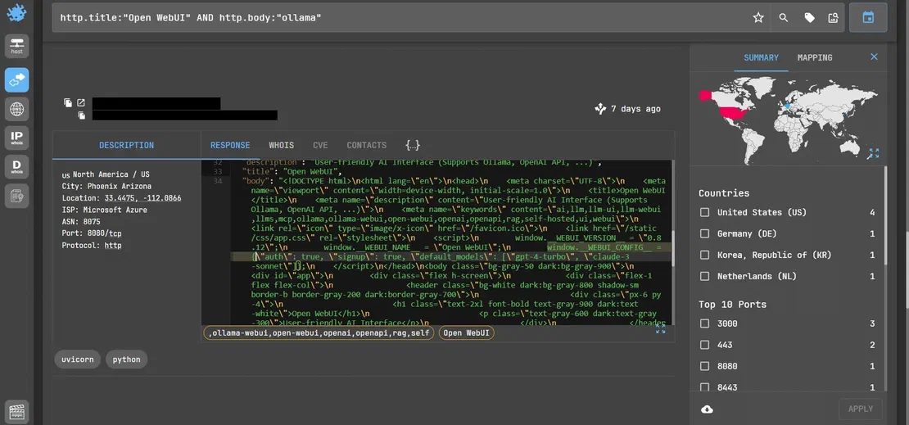Image resolution: width=909 pixels, height=425 pixels.
Task: Click the "ISP: Microsoft Azure" text
Action: coord(104,210)
